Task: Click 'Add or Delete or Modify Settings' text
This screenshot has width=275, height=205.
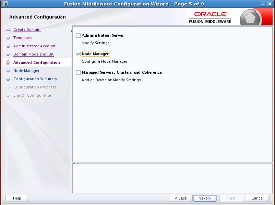Action: pyautogui.click(x=111, y=80)
